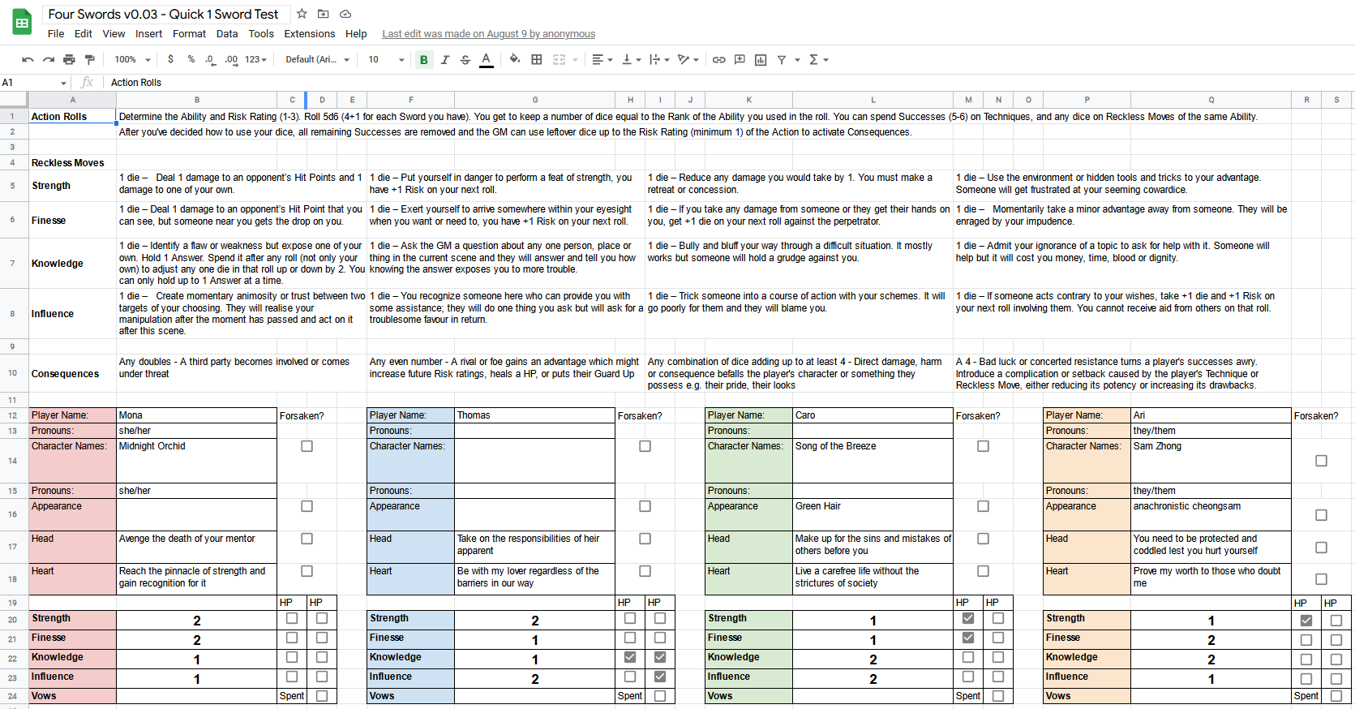Toggle italic formatting
The image size is (1355, 709).
[444, 59]
